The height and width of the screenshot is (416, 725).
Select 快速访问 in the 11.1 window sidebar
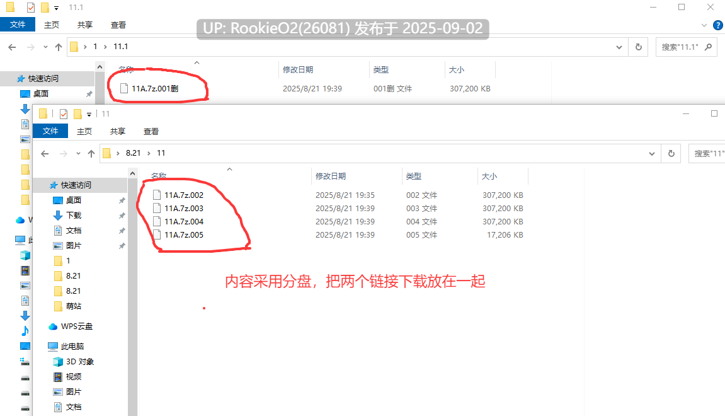pos(43,79)
